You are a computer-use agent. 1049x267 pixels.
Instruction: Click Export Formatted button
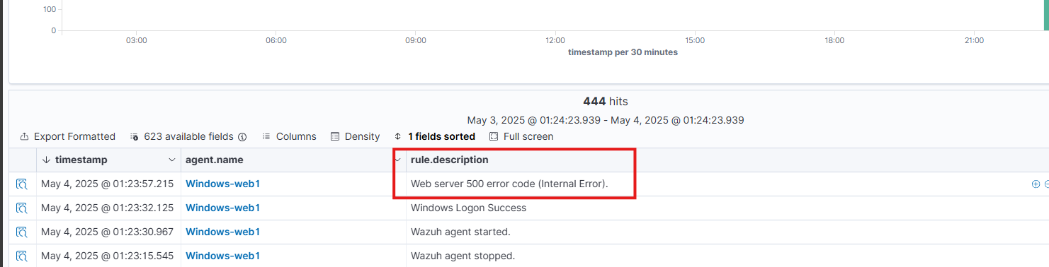(x=68, y=136)
